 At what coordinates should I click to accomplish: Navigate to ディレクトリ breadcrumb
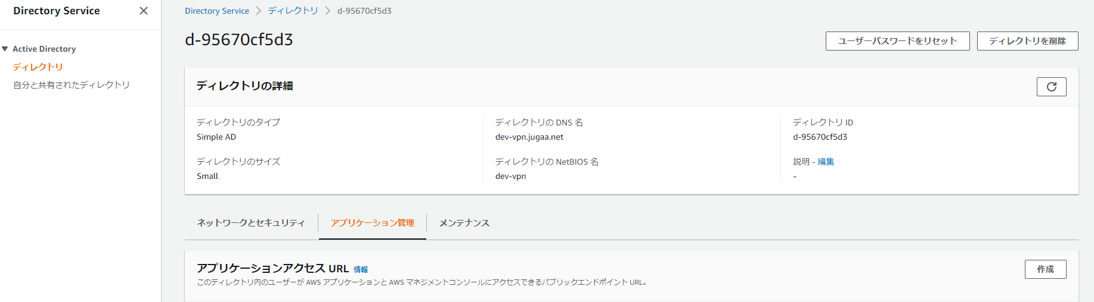(293, 11)
